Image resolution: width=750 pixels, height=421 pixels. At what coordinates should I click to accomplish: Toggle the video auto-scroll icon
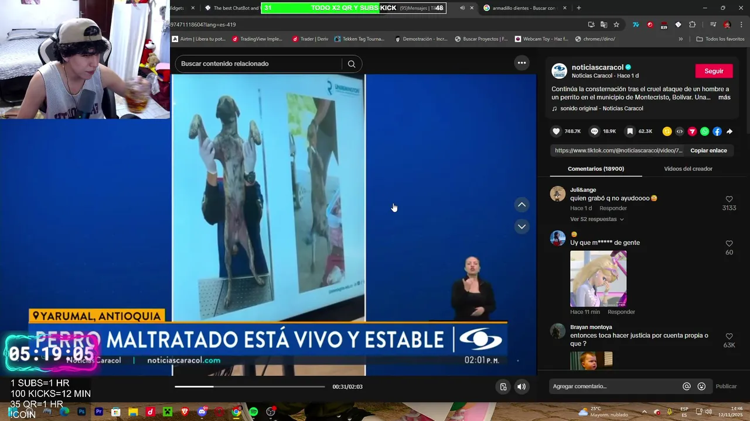(x=503, y=387)
